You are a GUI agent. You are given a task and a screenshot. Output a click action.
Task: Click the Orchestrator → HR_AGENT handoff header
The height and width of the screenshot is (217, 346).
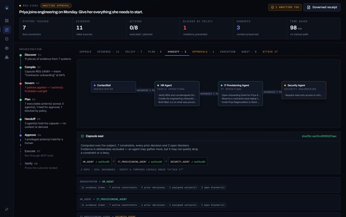97,182
